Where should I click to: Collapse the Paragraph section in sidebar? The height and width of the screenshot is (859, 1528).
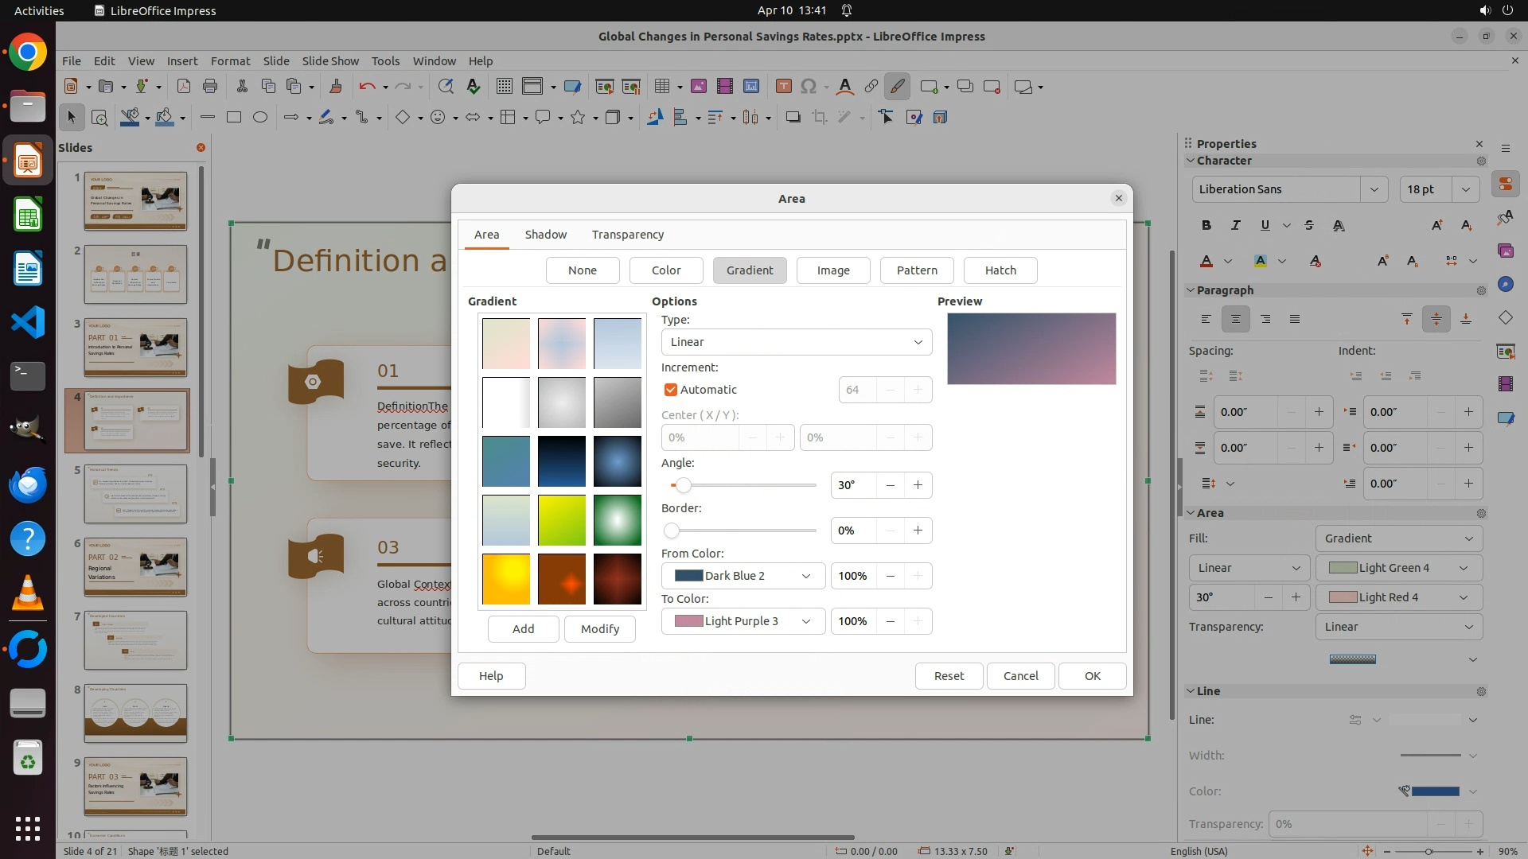click(x=1191, y=290)
